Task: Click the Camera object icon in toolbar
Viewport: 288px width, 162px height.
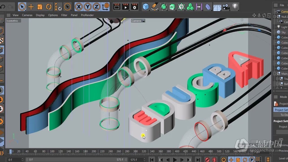Action: (226, 6)
